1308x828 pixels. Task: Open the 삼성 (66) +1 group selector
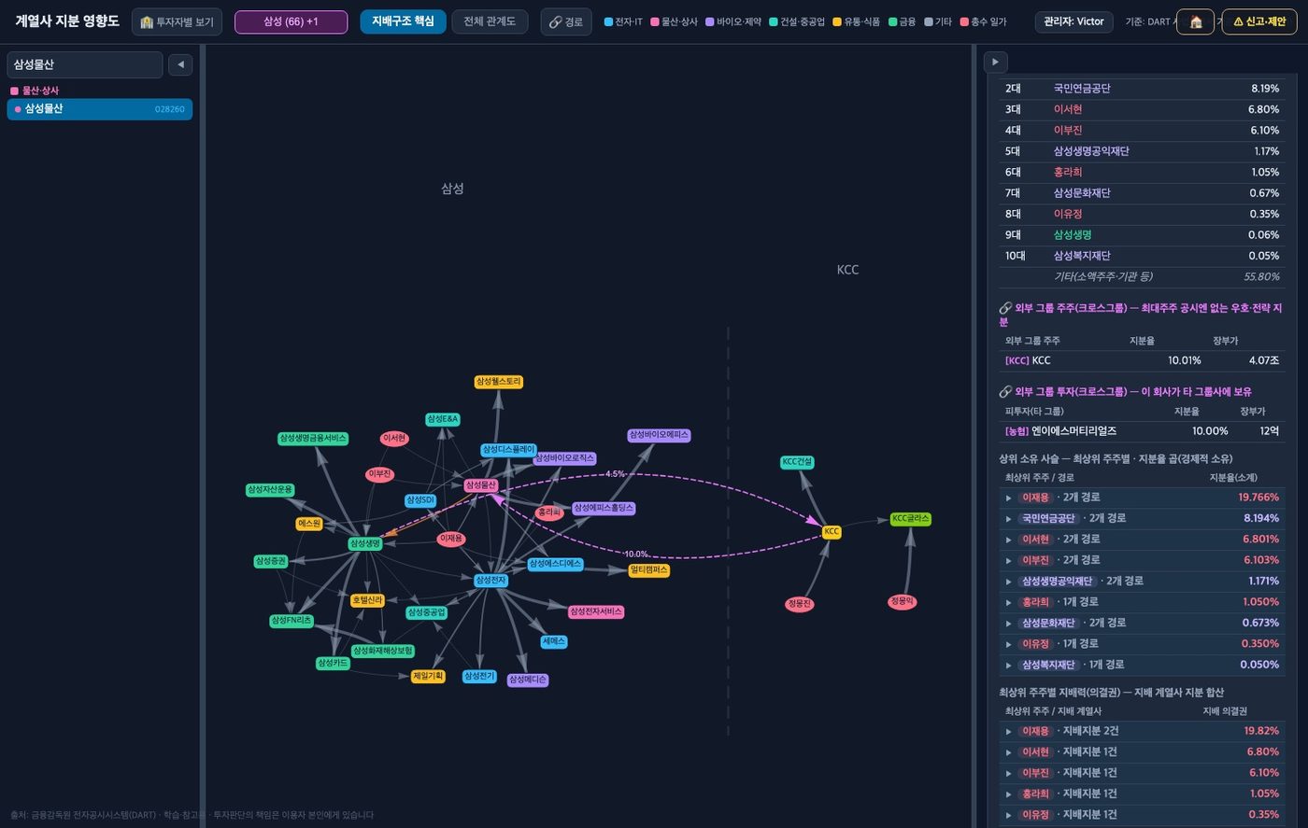pyautogui.click(x=291, y=21)
